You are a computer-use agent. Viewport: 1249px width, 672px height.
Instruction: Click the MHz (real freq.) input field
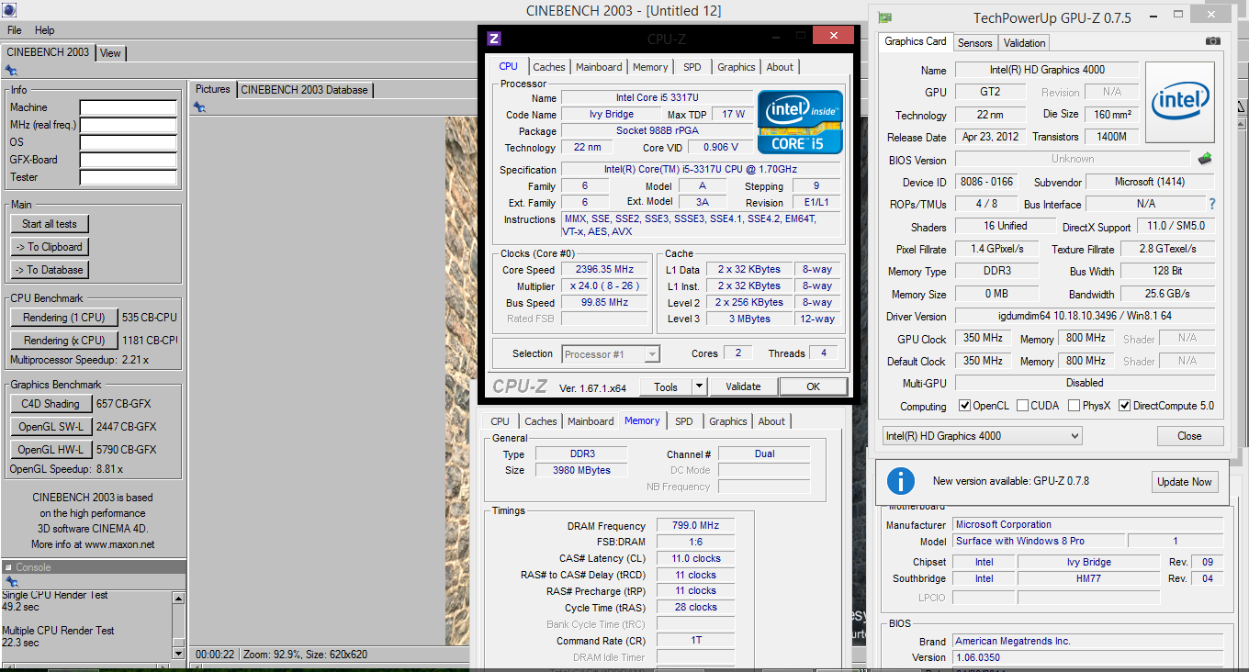tap(128, 126)
